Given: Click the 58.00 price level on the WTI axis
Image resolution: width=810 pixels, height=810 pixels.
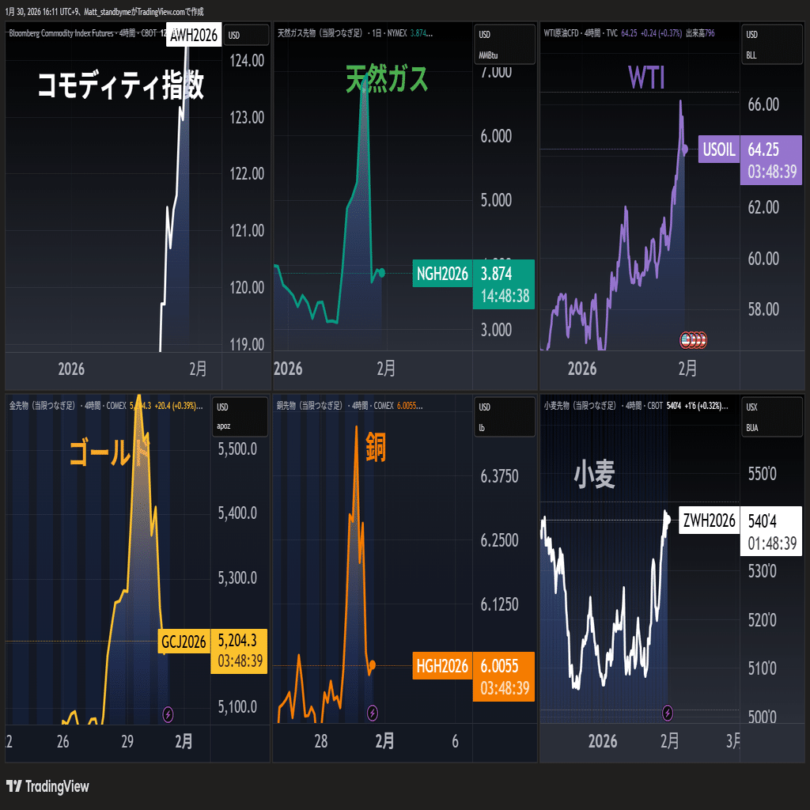Looking at the screenshot, I should [763, 309].
